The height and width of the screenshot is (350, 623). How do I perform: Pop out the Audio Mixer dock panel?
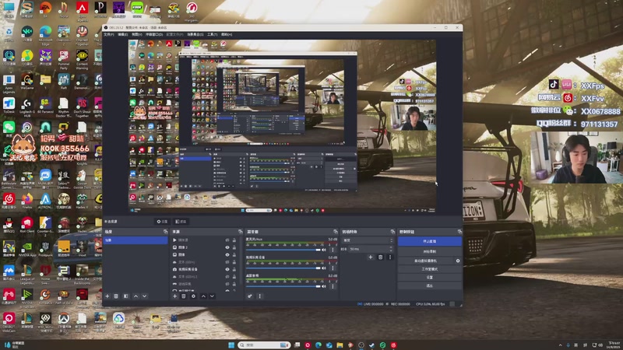point(336,231)
